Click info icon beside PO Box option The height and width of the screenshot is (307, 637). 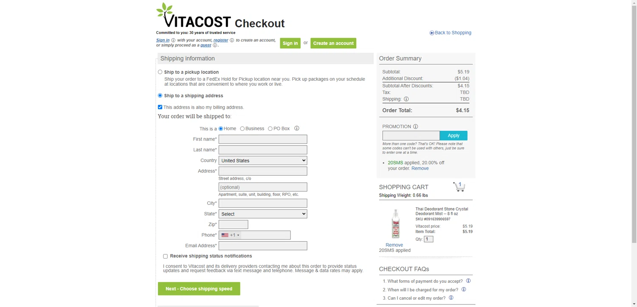pyautogui.click(x=297, y=128)
